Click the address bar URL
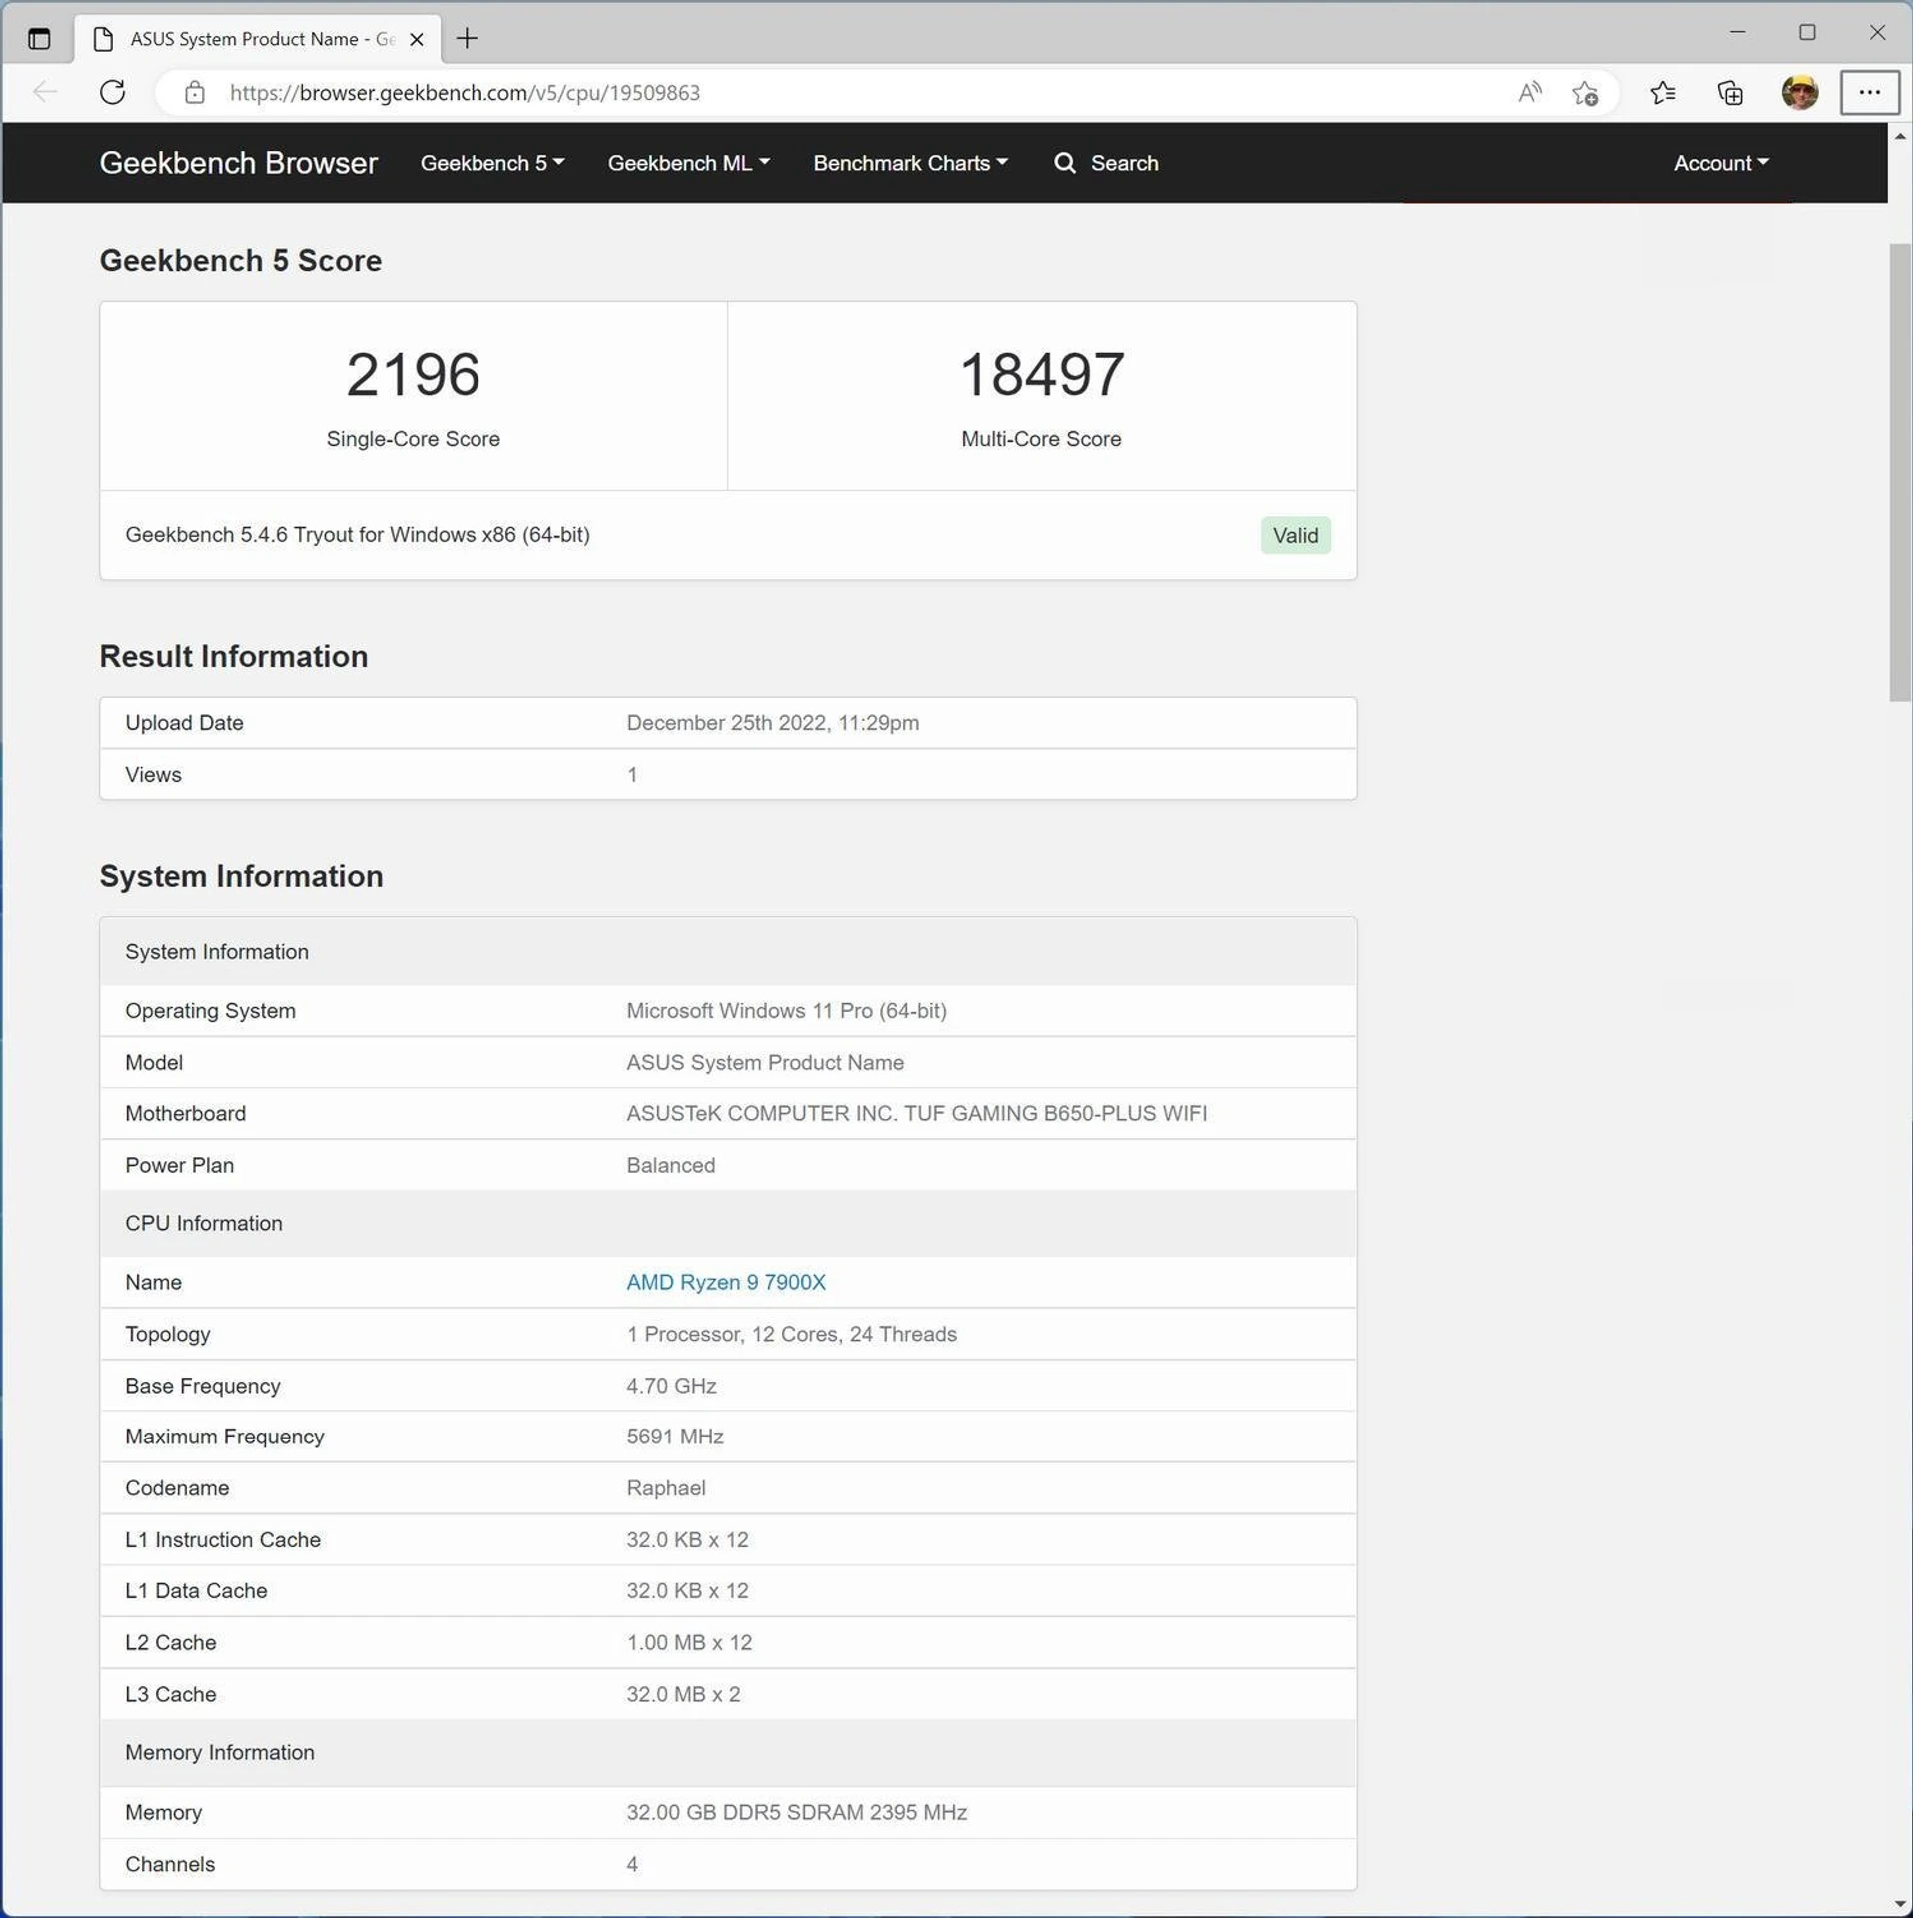The image size is (1913, 1918). point(465,93)
